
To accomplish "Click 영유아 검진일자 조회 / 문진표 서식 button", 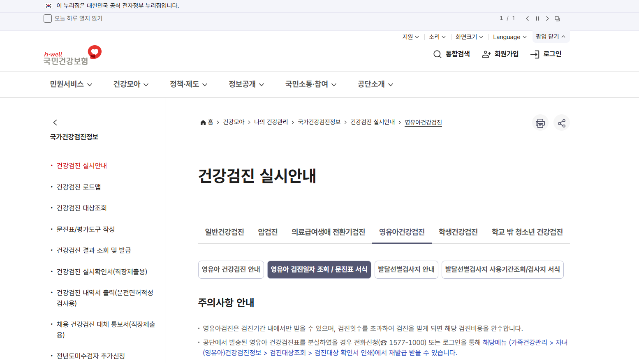I will tap(319, 269).
